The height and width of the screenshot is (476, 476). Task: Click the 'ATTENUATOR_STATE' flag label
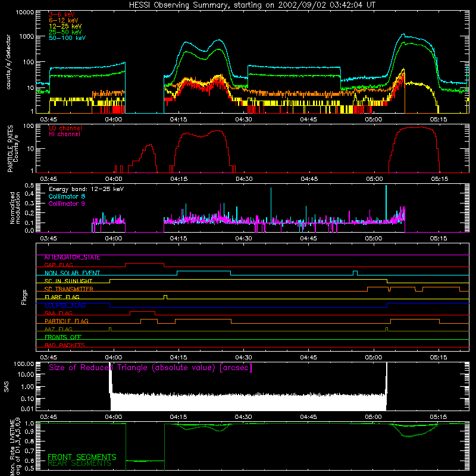[x=72, y=258]
